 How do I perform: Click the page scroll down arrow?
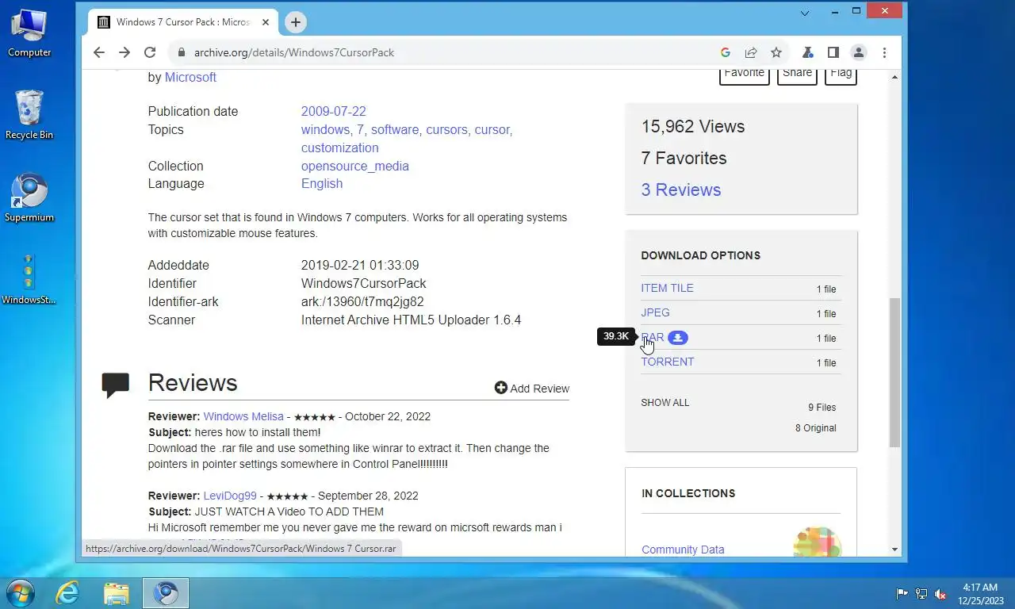[894, 550]
